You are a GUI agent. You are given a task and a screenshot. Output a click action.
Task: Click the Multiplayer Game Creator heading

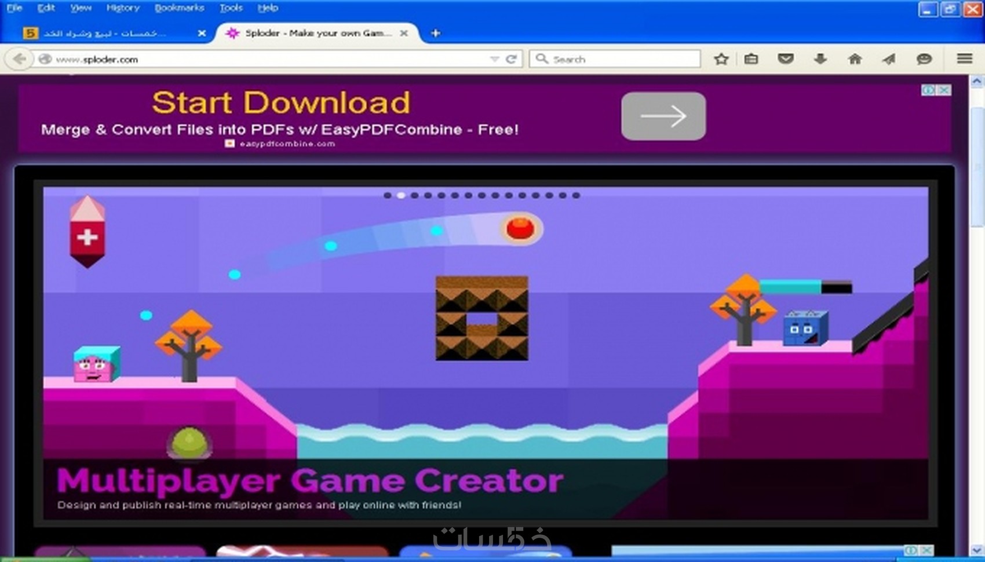(310, 481)
